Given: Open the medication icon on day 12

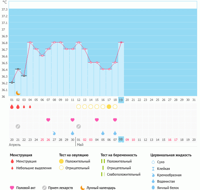Looking at the screenshot, I should pyautogui.click(x=79, y=126).
